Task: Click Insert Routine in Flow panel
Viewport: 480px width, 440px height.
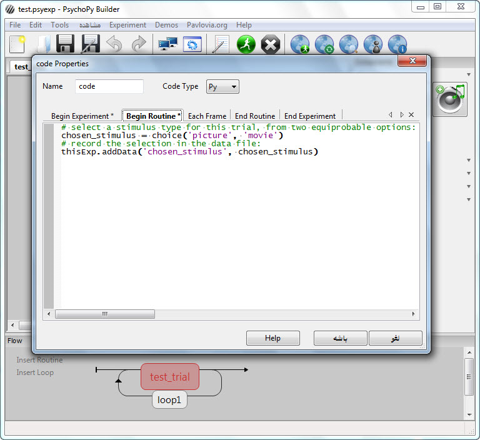Action: 39,360
